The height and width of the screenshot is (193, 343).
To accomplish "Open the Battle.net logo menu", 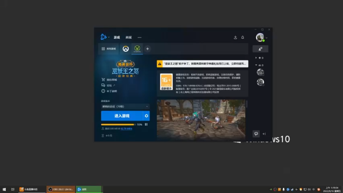I will [x=104, y=37].
